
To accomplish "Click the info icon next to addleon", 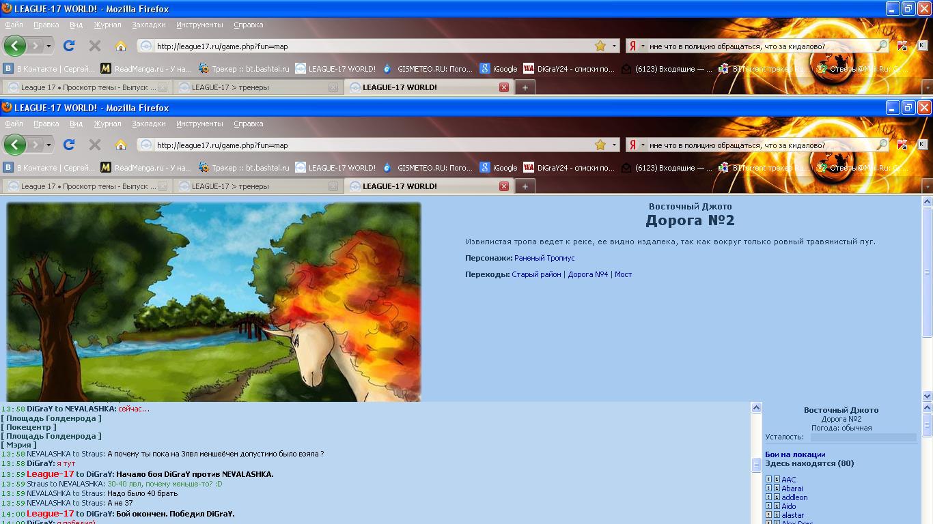I will pyautogui.click(x=777, y=497).
